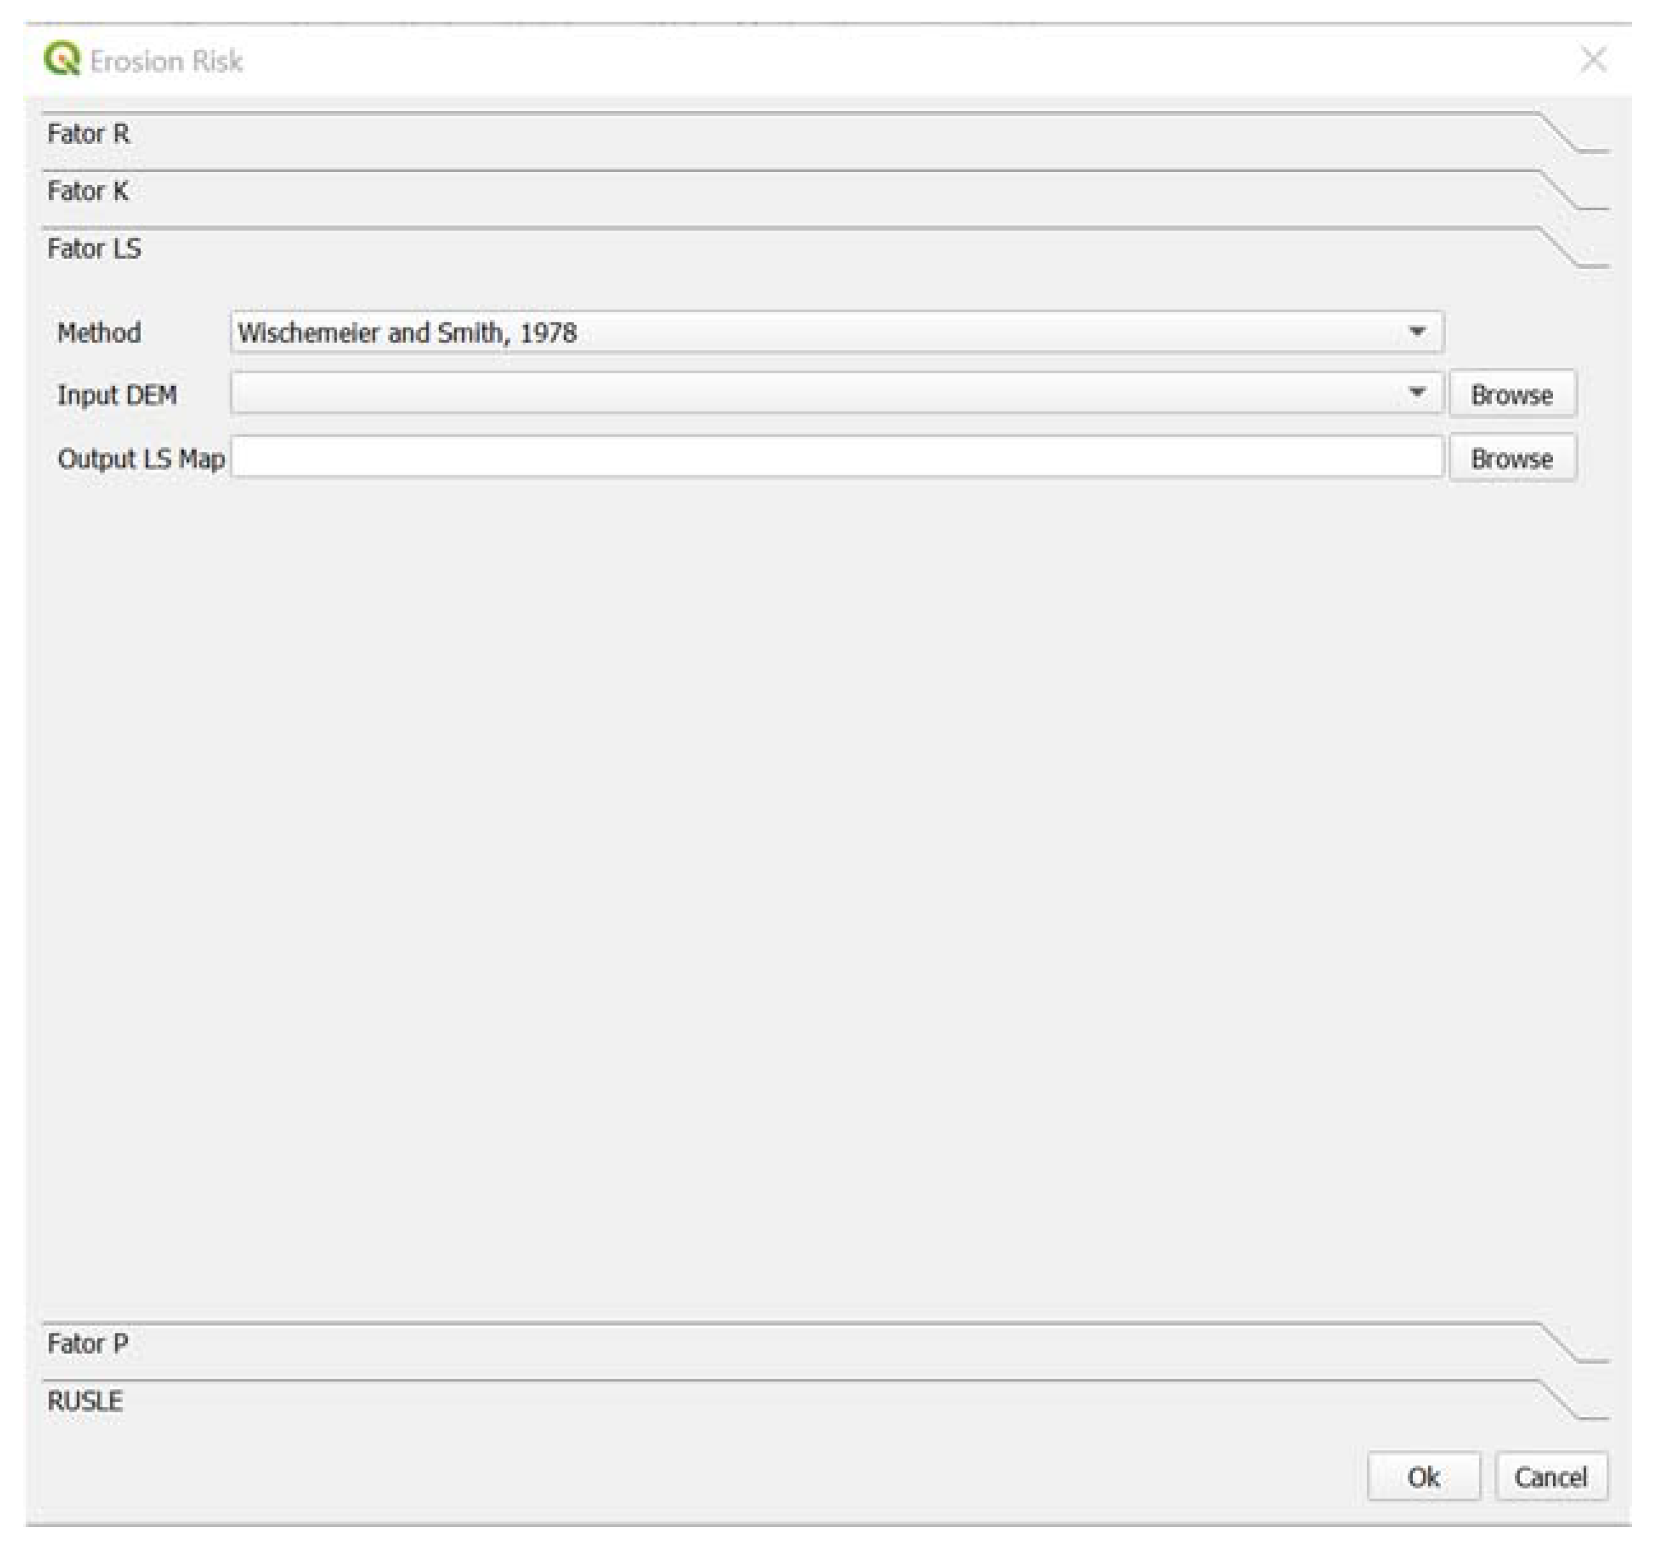
Task: Click the Input DEM dropdown arrow
Action: point(1416,393)
